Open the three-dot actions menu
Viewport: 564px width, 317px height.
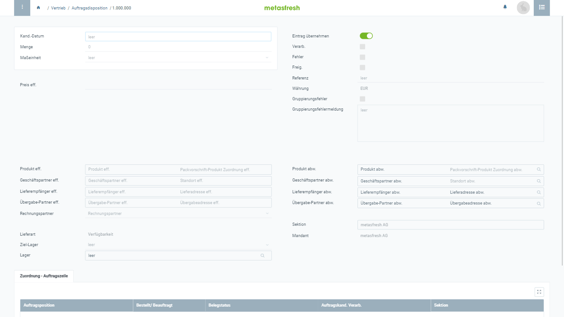(22, 8)
